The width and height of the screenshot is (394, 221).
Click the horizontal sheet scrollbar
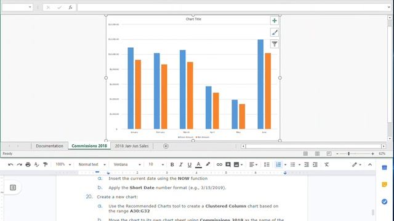[313, 146]
